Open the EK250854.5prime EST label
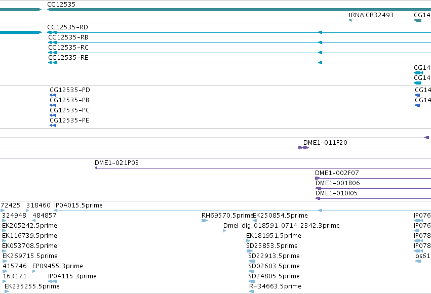Viewport: 431px width, 294px height. pos(280,216)
